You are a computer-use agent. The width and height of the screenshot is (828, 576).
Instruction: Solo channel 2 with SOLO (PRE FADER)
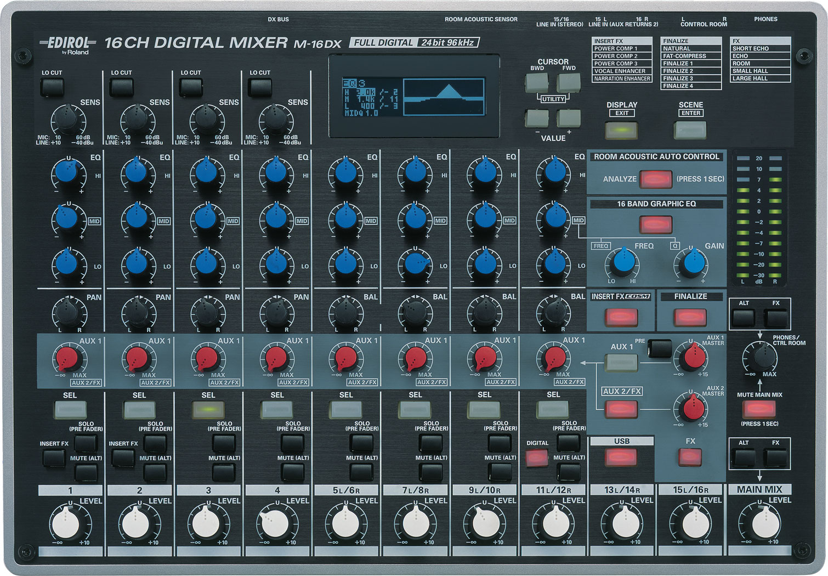click(x=155, y=443)
